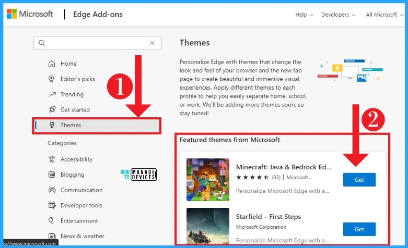Screen dimensions: 408x248
Task: Open the All Microsoft menu
Action: 384,15
